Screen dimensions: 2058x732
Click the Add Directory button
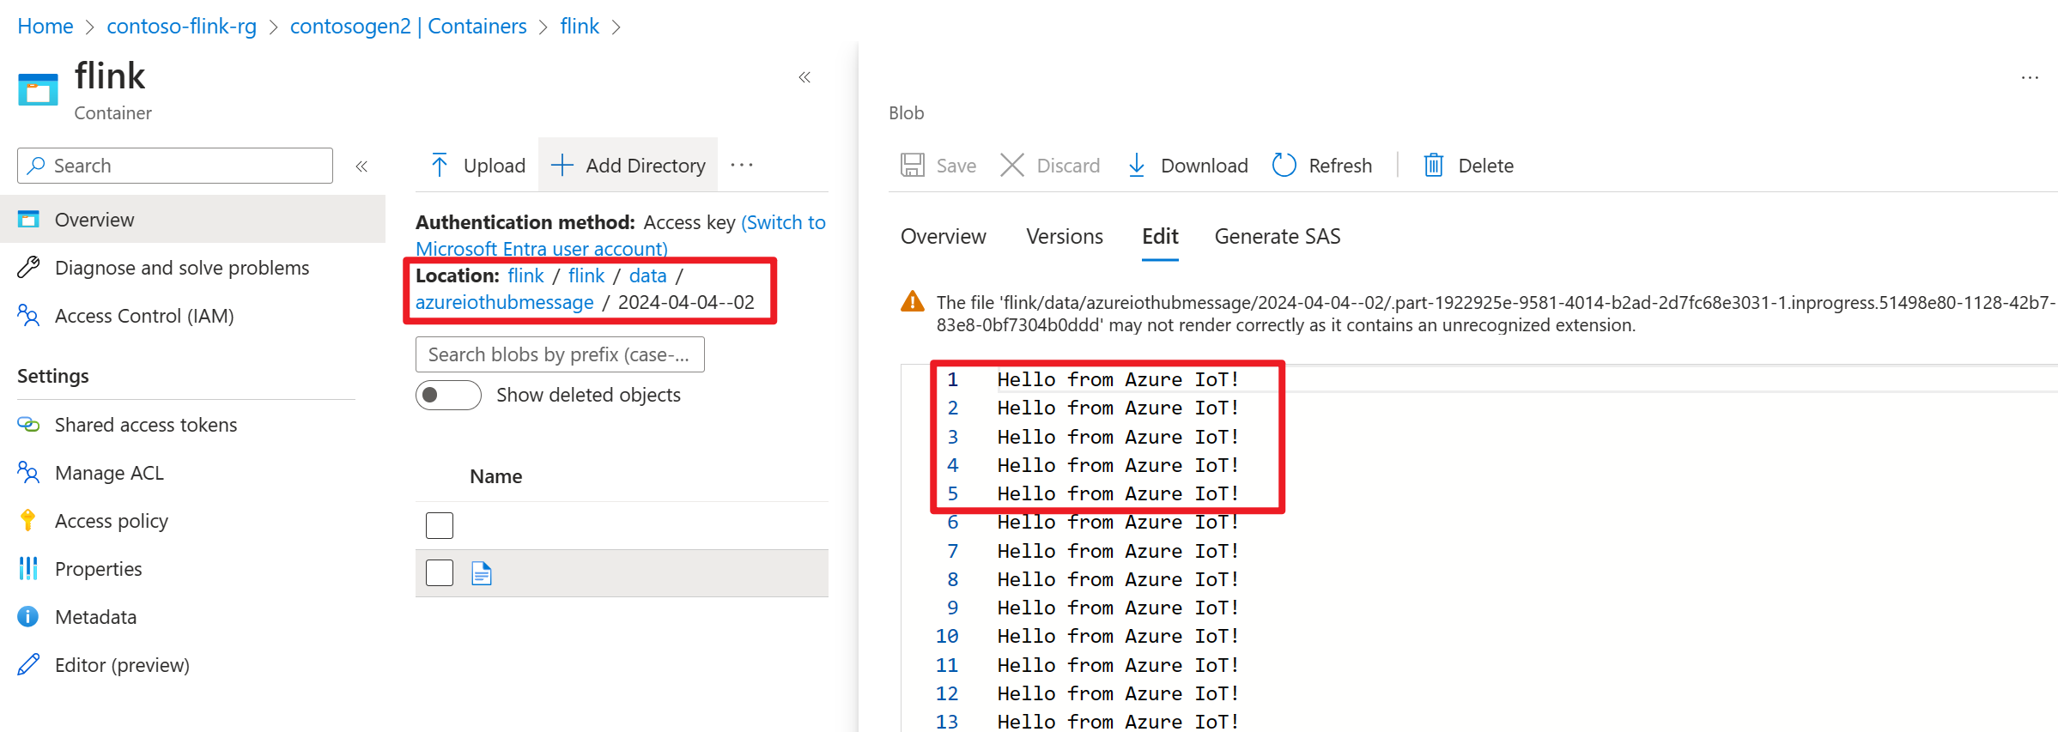pos(628,165)
